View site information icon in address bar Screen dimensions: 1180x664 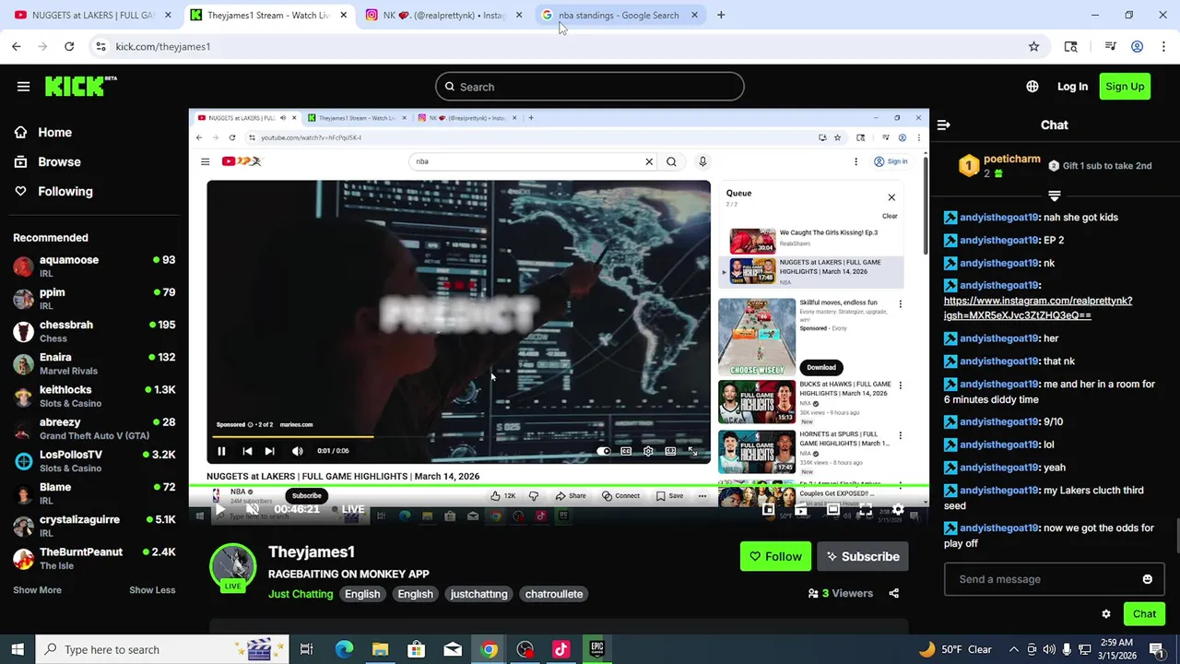tap(101, 46)
